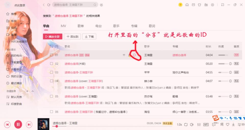Select all 75 songs checkbox in header
This screenshot has width=245, height=130.
click(51, 46)
